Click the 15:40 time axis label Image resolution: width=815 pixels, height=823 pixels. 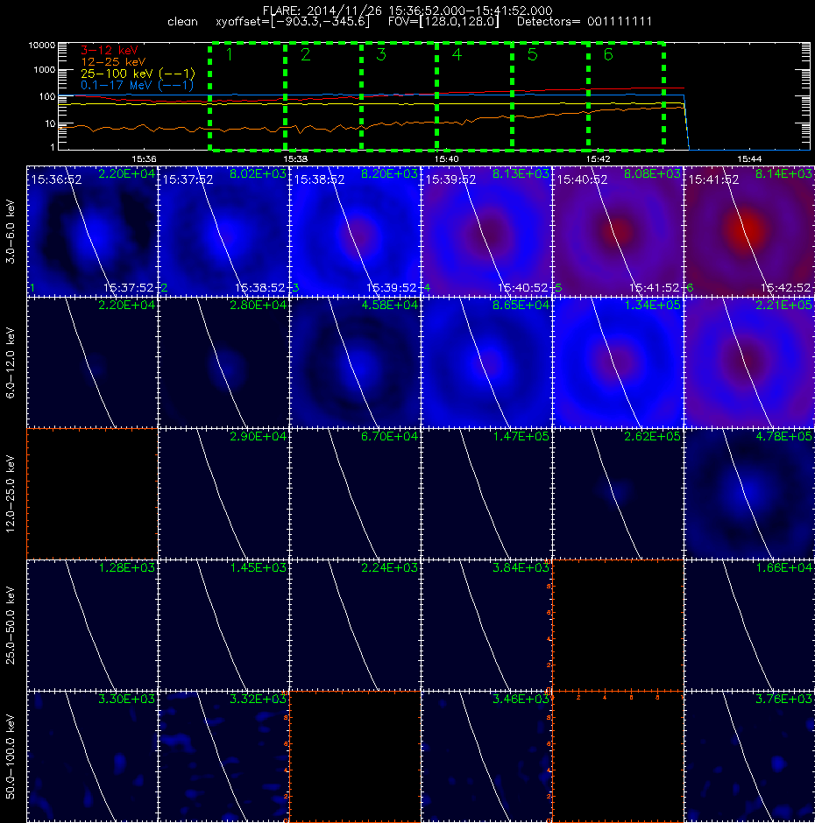(446, 158)
